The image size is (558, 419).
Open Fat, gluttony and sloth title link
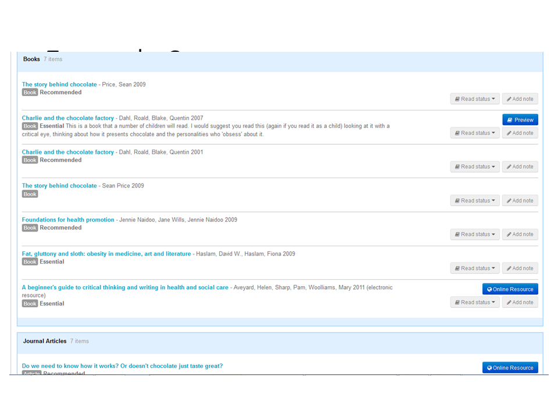click(x=106, y=254)
